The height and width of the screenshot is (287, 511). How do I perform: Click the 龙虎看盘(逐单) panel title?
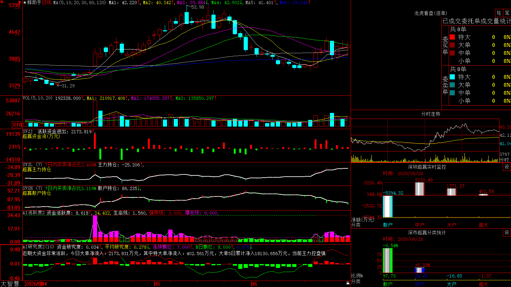pos(431,13)
